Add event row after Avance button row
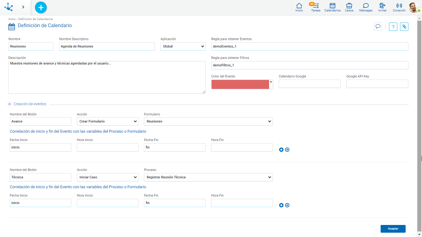Image resolution: width=422 pixels, height=237 pixels. coord(281,150)
